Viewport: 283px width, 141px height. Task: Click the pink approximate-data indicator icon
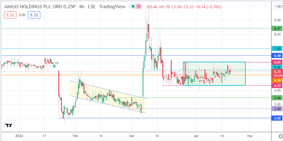[x=139, y=7]
